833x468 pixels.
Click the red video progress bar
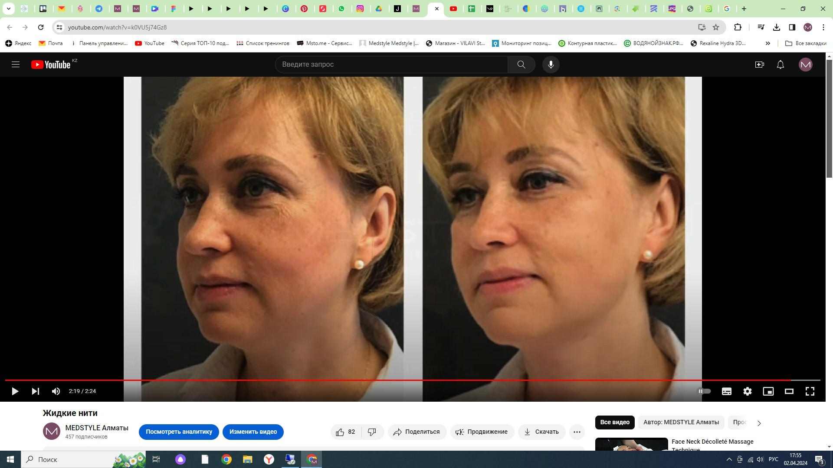click(x=390, y=380)
